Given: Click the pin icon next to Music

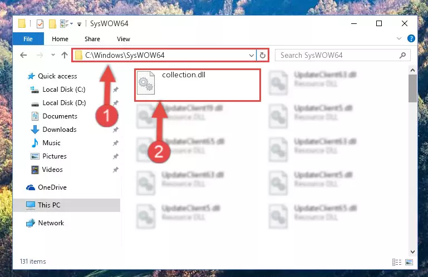Looking at the screenshot, I should point(116,143).
